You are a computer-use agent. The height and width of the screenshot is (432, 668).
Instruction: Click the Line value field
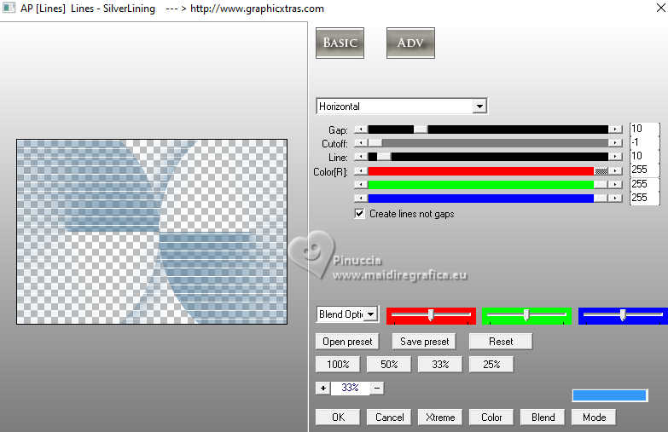coord(644,156)
